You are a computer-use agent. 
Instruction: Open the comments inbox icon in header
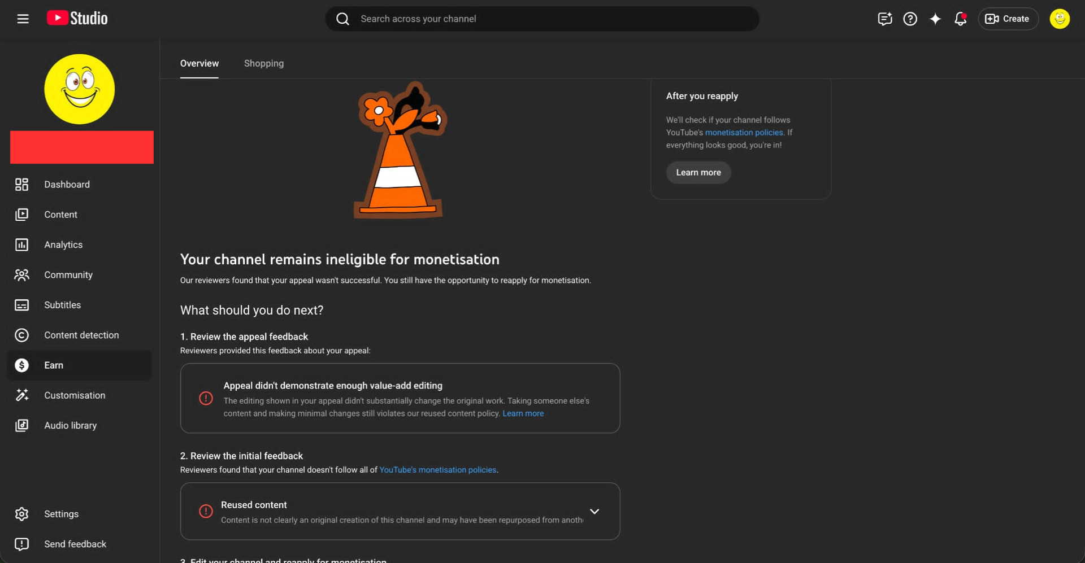click(885, 19)
